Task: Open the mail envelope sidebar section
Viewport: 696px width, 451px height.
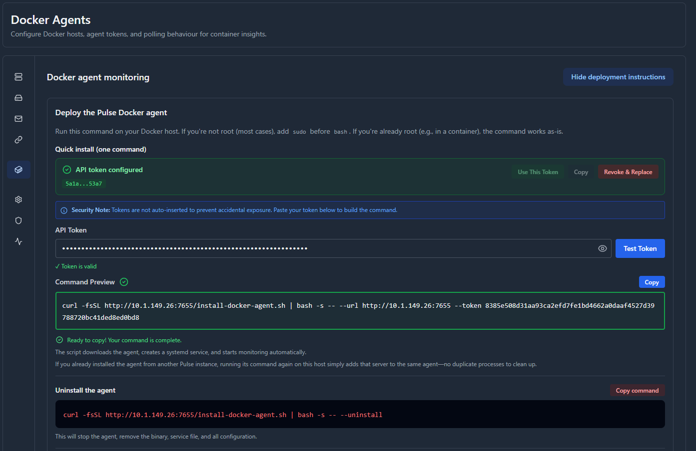Action: [x=18, y=119]
